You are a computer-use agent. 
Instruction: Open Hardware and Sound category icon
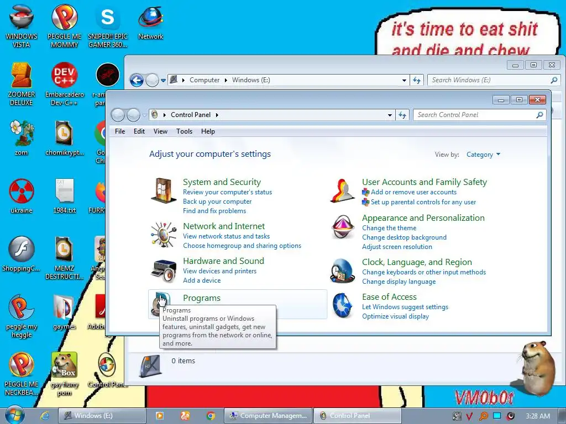click(x=163, y=271)
